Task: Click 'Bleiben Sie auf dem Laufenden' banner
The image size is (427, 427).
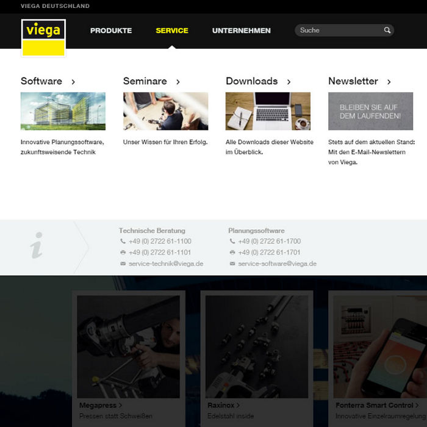Action: (370, 111)
